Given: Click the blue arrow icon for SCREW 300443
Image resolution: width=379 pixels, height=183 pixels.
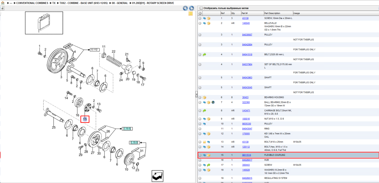Looking at the screenshot, I should point(204,165).
